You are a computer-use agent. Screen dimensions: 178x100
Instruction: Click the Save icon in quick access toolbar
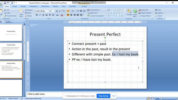(5, 3)
